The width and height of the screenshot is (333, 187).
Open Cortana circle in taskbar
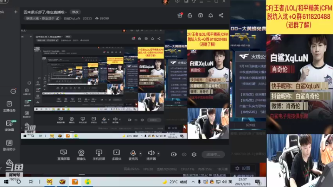[x=19, y=182]
